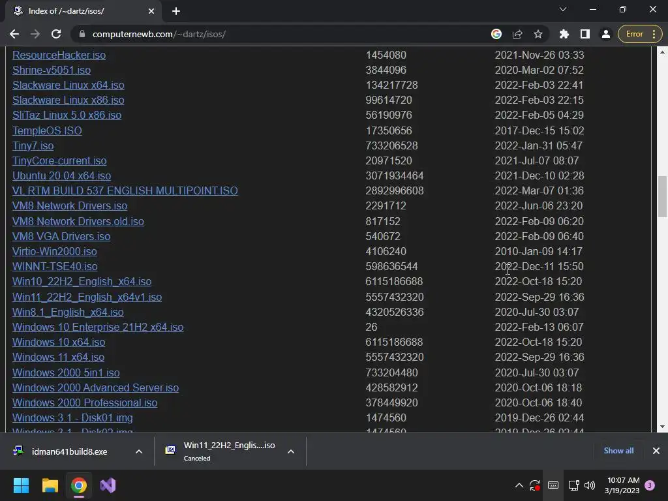
Task: Open the tab search chevron
Action: [563, 9]
